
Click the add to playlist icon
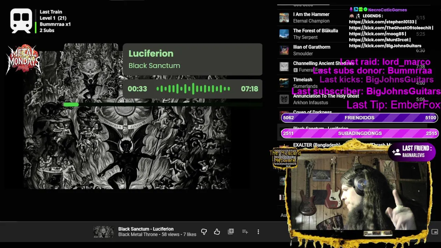pyautogui.click(x=245, y=232)
